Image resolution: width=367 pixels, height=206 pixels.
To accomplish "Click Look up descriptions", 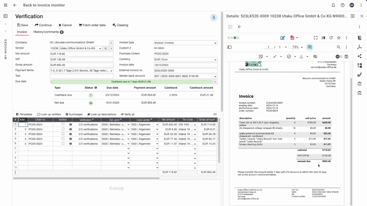I will (102, 114).
